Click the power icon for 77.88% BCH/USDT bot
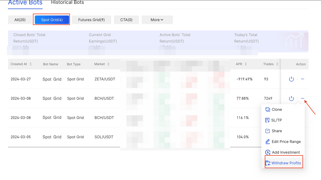This screenshot has height=180, width=321. 291,99
